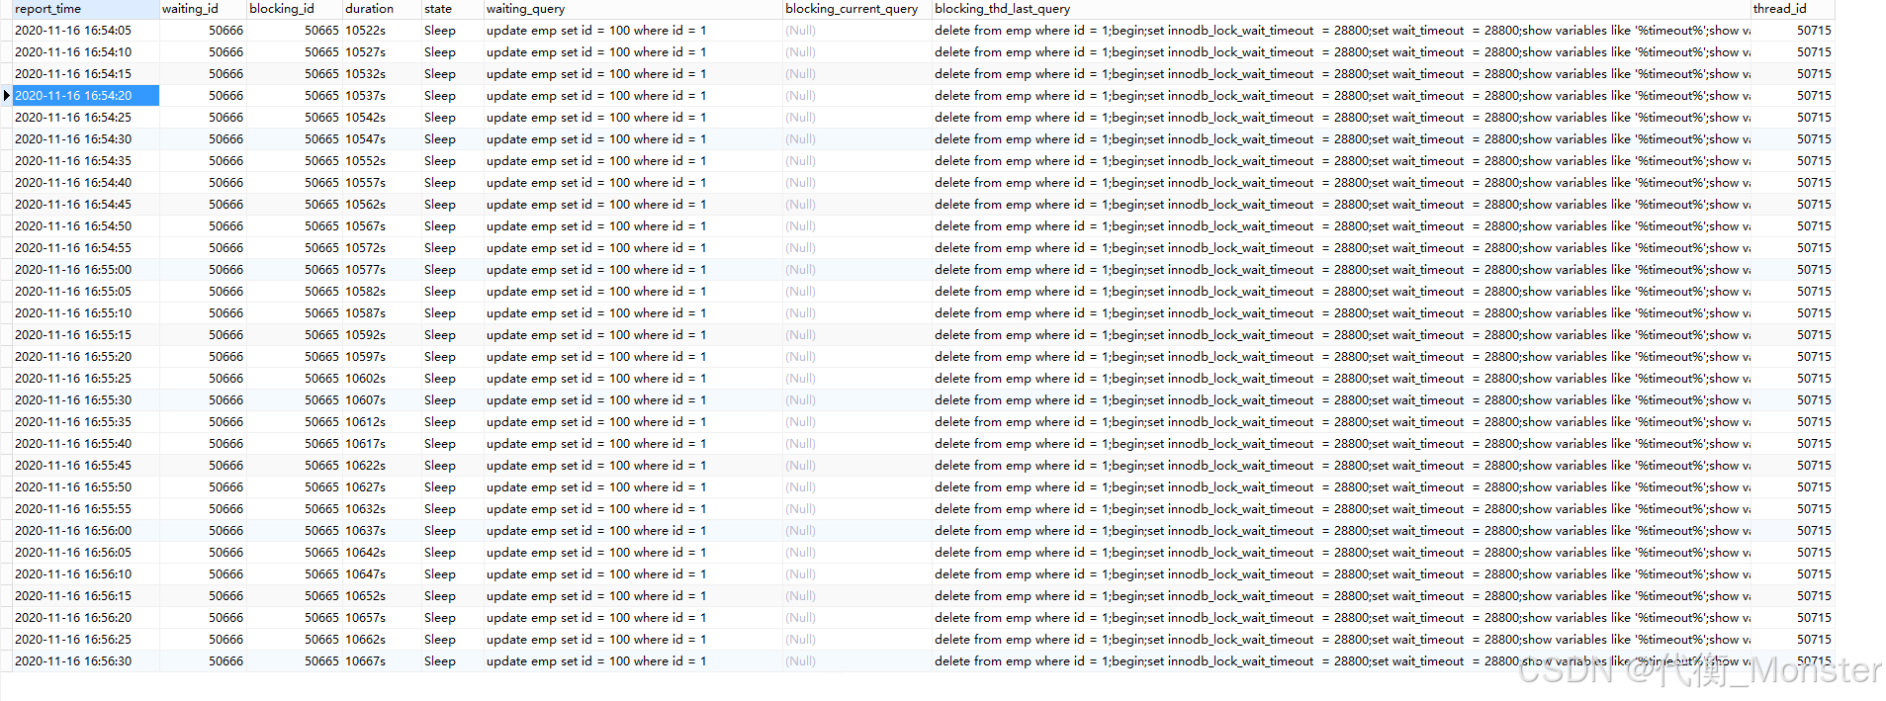Select duration cell 10607s
The height and width of the screenshot is (701, 1886).
382,400
